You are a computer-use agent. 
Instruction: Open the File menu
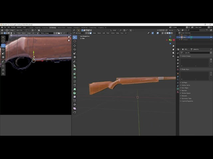coord(5,27)
